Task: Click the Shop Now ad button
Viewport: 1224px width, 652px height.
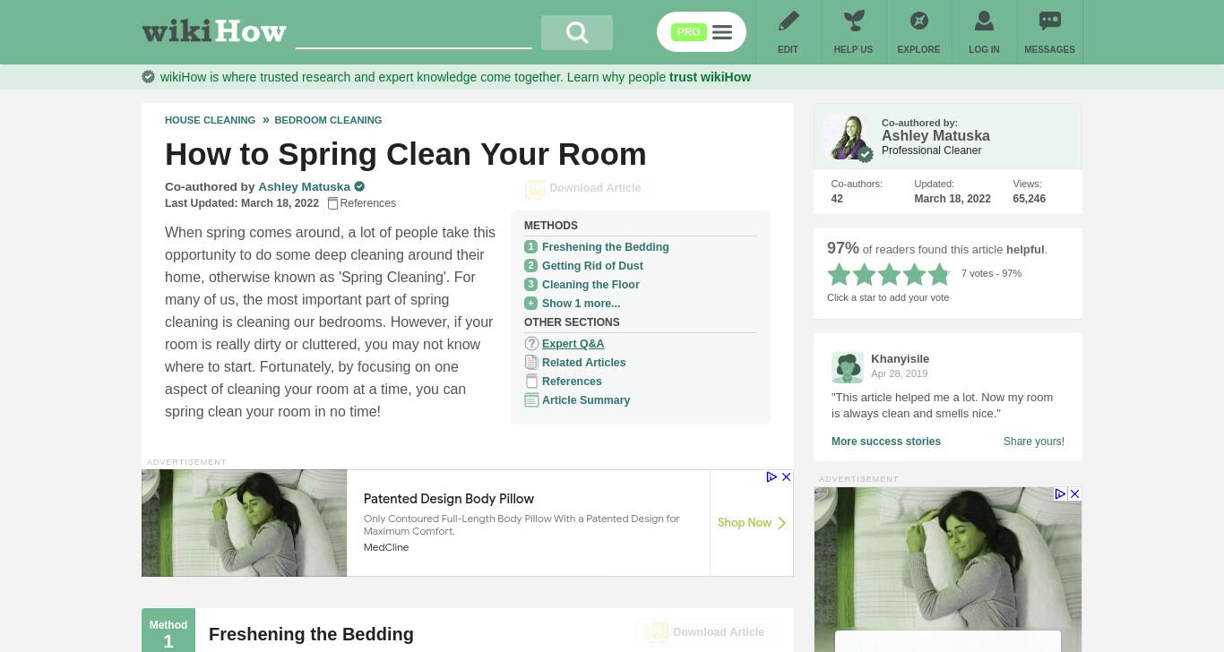Action: point(751,523)
